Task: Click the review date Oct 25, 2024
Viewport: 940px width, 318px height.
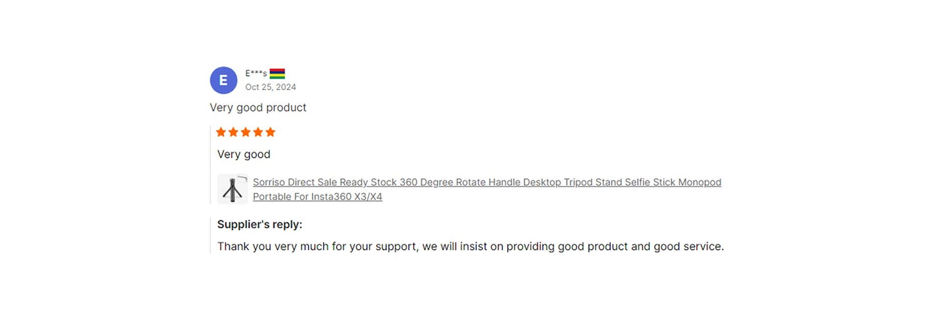Action: pos(271,87)
